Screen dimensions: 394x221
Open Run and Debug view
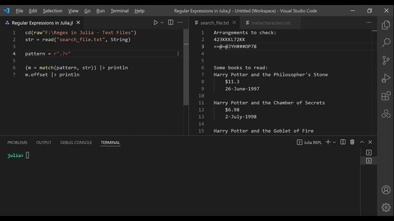(386, 78)
